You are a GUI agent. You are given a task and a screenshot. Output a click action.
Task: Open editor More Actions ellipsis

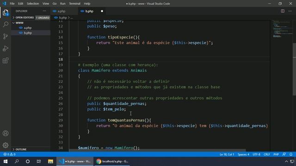point(290,11)
